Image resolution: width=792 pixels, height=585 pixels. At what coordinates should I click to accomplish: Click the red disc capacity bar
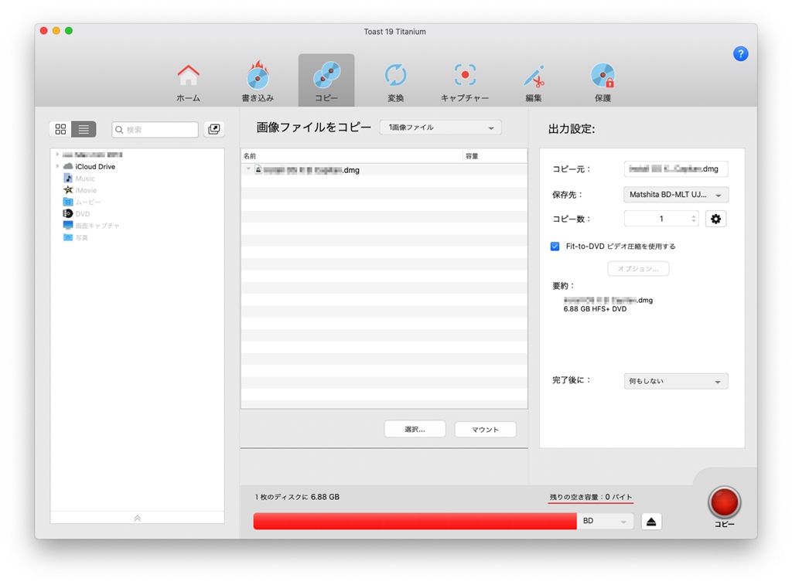click(415, 521)
